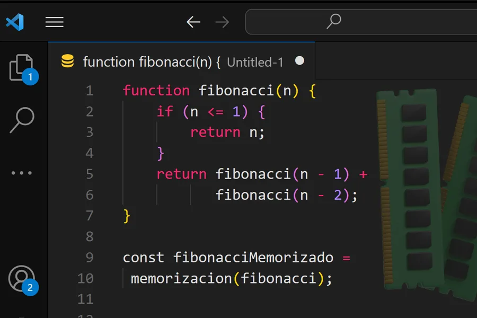Open the hamburger menu
The image size is (477, 318).
click(55, 22)
